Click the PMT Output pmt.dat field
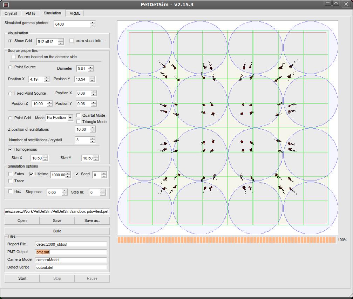 point(71,252)
